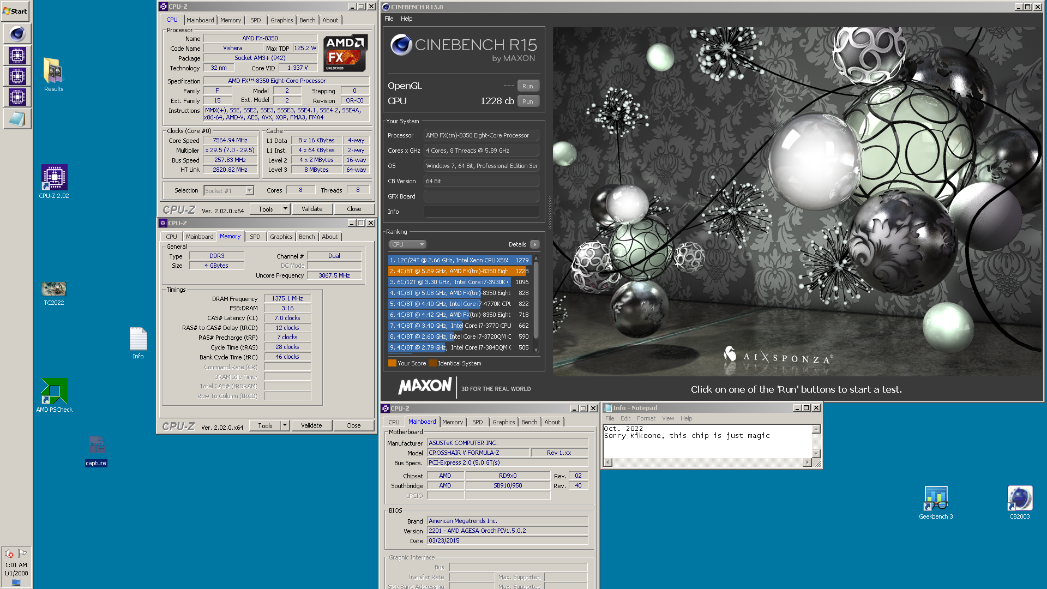Click Close in CPU-Z Memory window
Image resolution: width=1047 pixels, height=589 pixels.
point(353,425)
